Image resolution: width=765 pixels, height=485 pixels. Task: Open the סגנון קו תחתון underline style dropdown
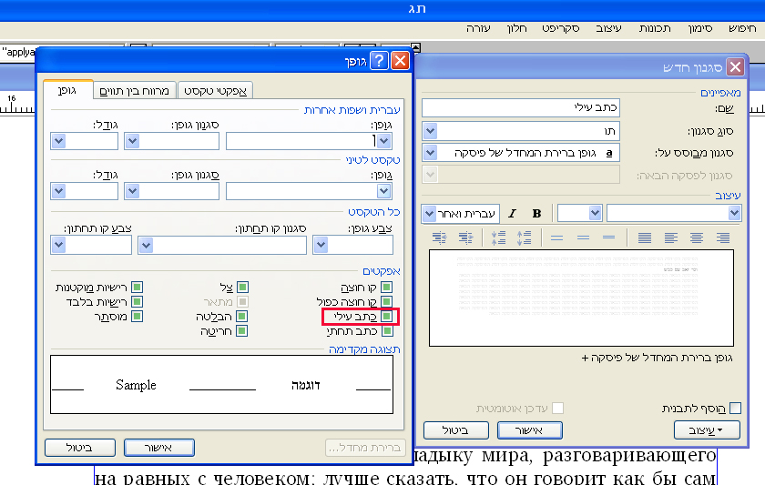click(146, 245)
